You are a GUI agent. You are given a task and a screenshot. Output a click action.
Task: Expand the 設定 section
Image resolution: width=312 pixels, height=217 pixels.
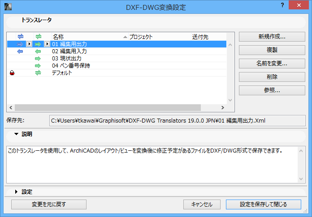pyautogui.click(x=16, y=191)
